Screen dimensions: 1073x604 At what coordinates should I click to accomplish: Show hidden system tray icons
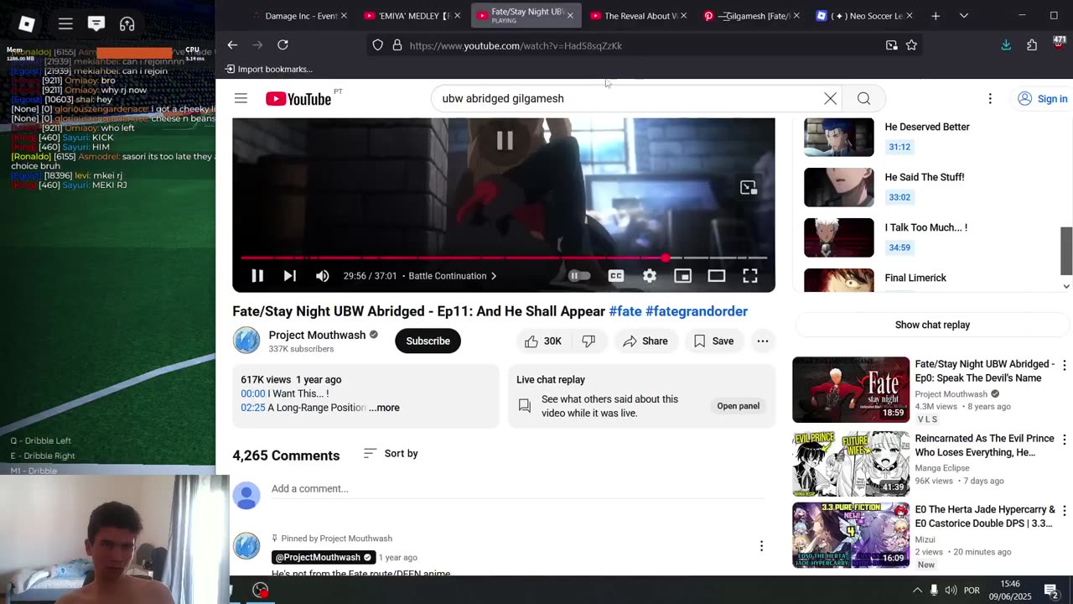tap(917, 591)
